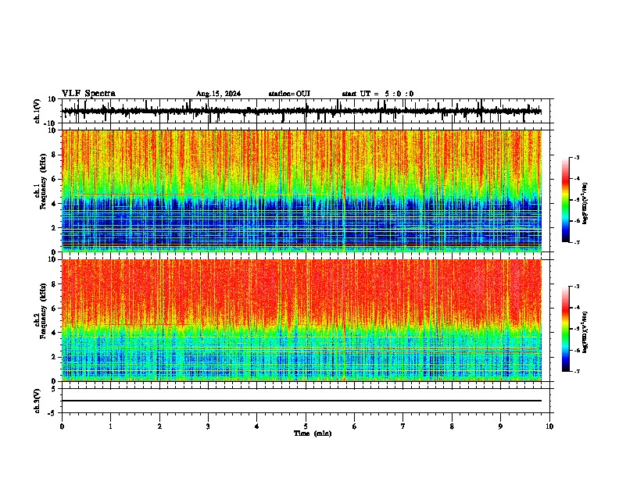Viewport: 619px width, 478px height.
Task: Click the time axis tick label "4"
Action: click(x=257, y=426)
